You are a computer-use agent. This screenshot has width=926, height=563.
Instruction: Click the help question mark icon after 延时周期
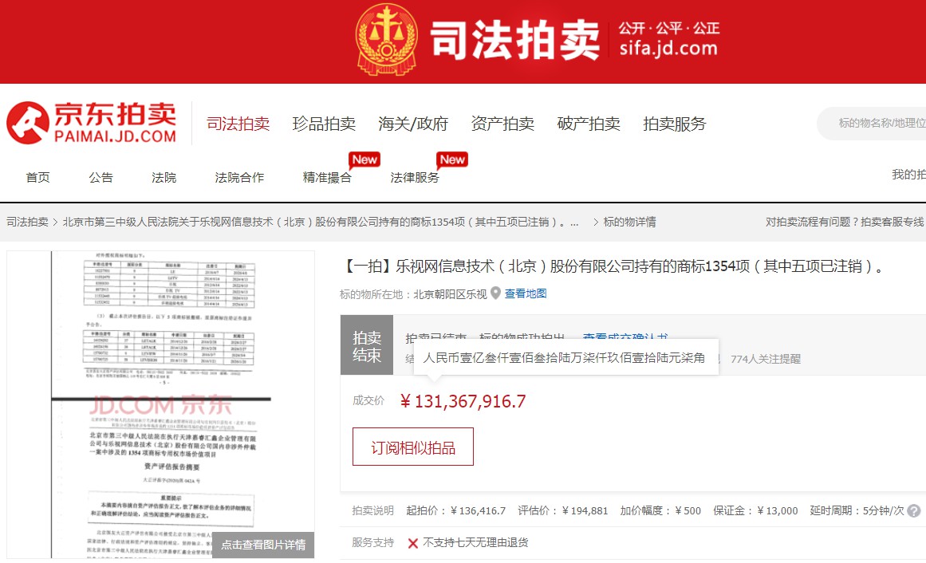pyautogui.click(x=913, y=511)
